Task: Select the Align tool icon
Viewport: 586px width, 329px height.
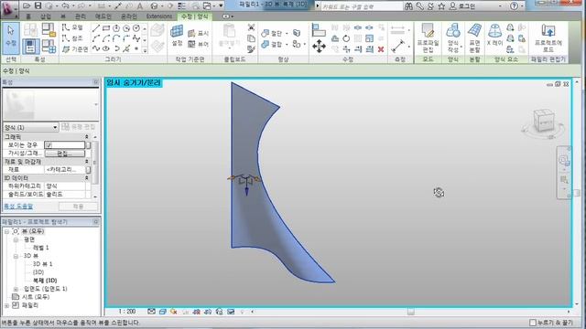Action: 319,30
